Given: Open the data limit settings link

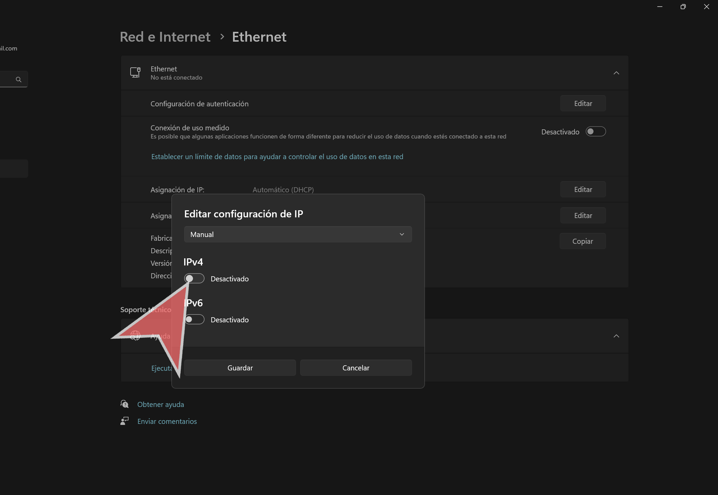Looking at the screenshot, I should pos(277,156).
